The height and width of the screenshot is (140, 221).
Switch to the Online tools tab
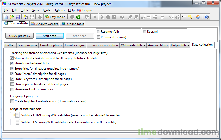[73, 24]
